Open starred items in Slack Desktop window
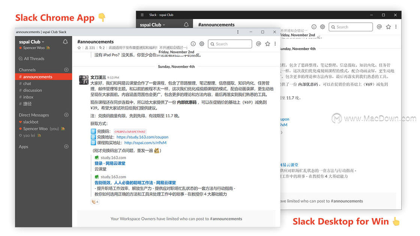Image resolution: width=420 pixels, height=236 pixels. click(388, 27)
